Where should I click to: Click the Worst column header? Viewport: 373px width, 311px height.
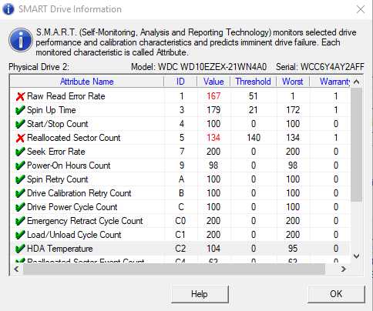(x=293, y=82)
